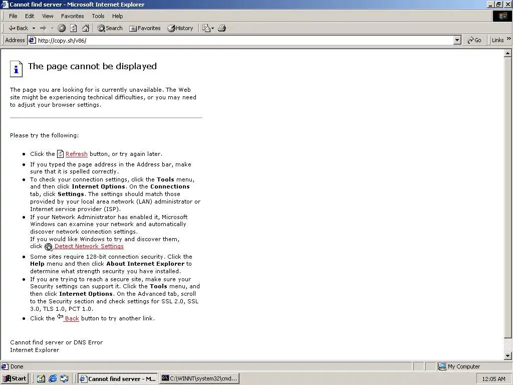The height and width of the screenshot is (385, 513).
Task: Click into the Address bar URL field
Action: (244, 40)
